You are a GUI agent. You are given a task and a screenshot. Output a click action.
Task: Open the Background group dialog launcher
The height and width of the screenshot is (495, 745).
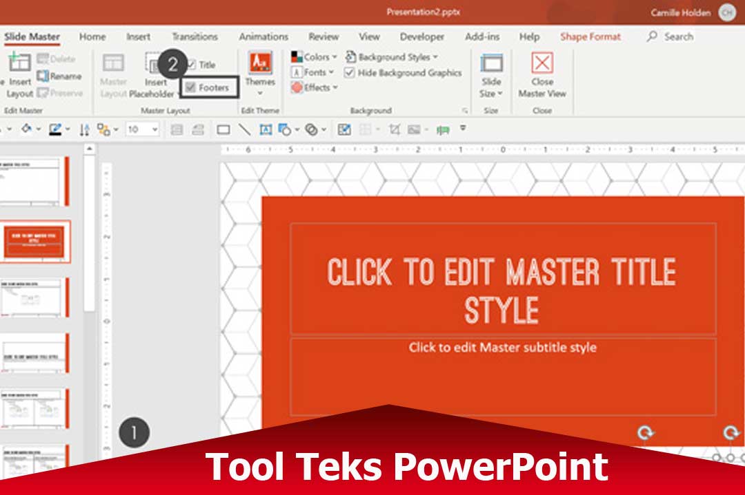tap(465, 110)
